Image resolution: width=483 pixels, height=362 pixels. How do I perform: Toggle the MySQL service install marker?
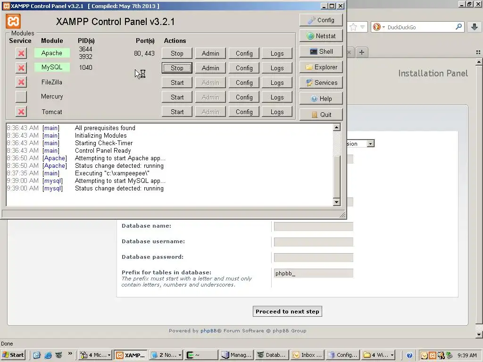click(21, 68)
